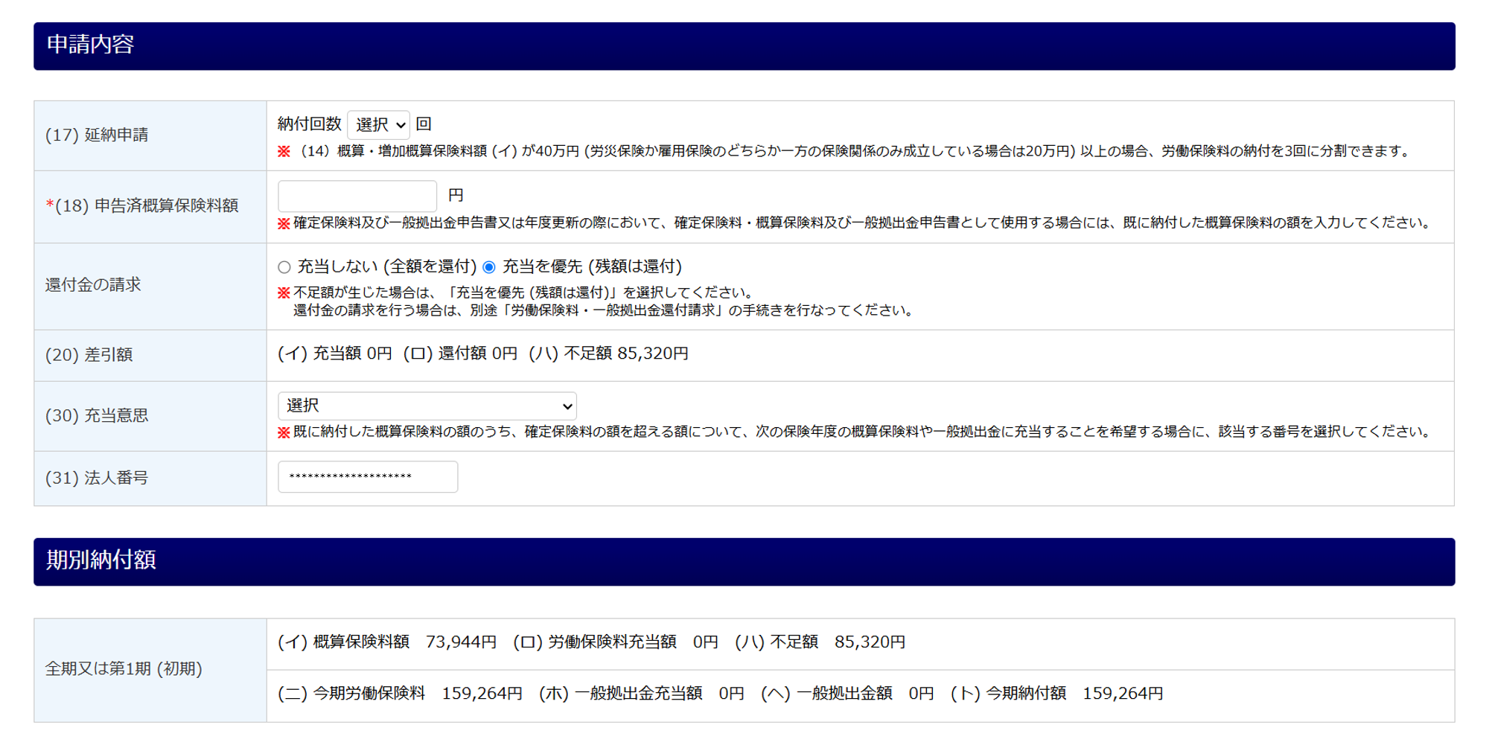Click the note 不足額が生じた場合は
This screenshot has width=1489, height=742.
[517, 292]
